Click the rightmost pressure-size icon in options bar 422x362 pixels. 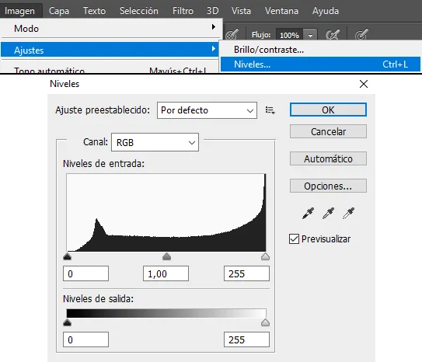361,35
